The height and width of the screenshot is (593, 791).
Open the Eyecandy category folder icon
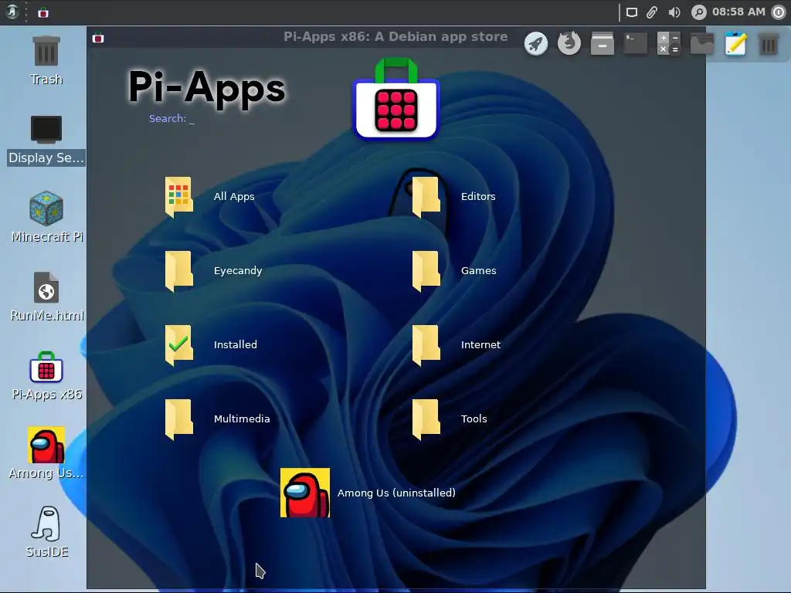pyautogui.click(x=179, y=271)
